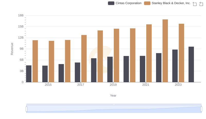The height and width of the screenshot is (119, 206).
Task: Click the Stanley Black & Decker 2019 bar
Action: pos(117,55)
